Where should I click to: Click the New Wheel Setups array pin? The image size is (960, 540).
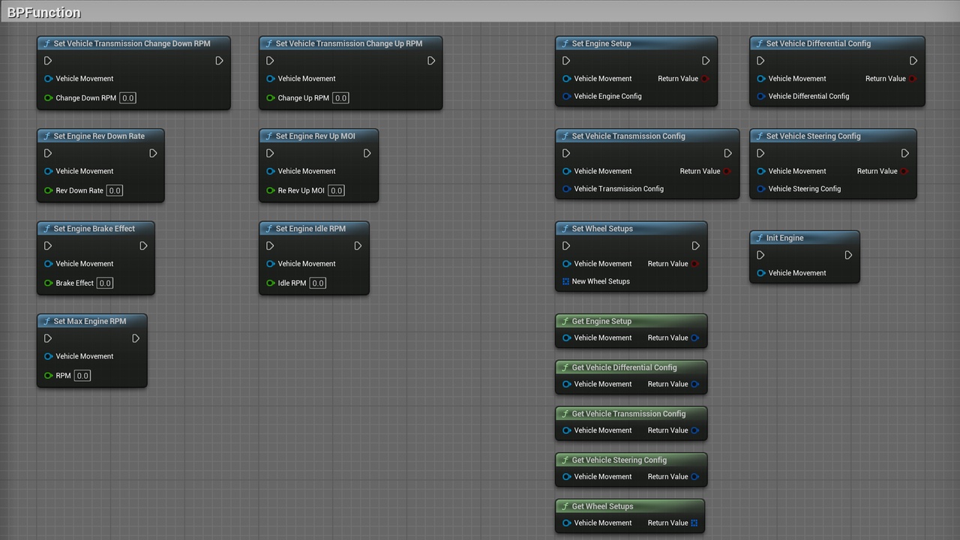(566, 281)
